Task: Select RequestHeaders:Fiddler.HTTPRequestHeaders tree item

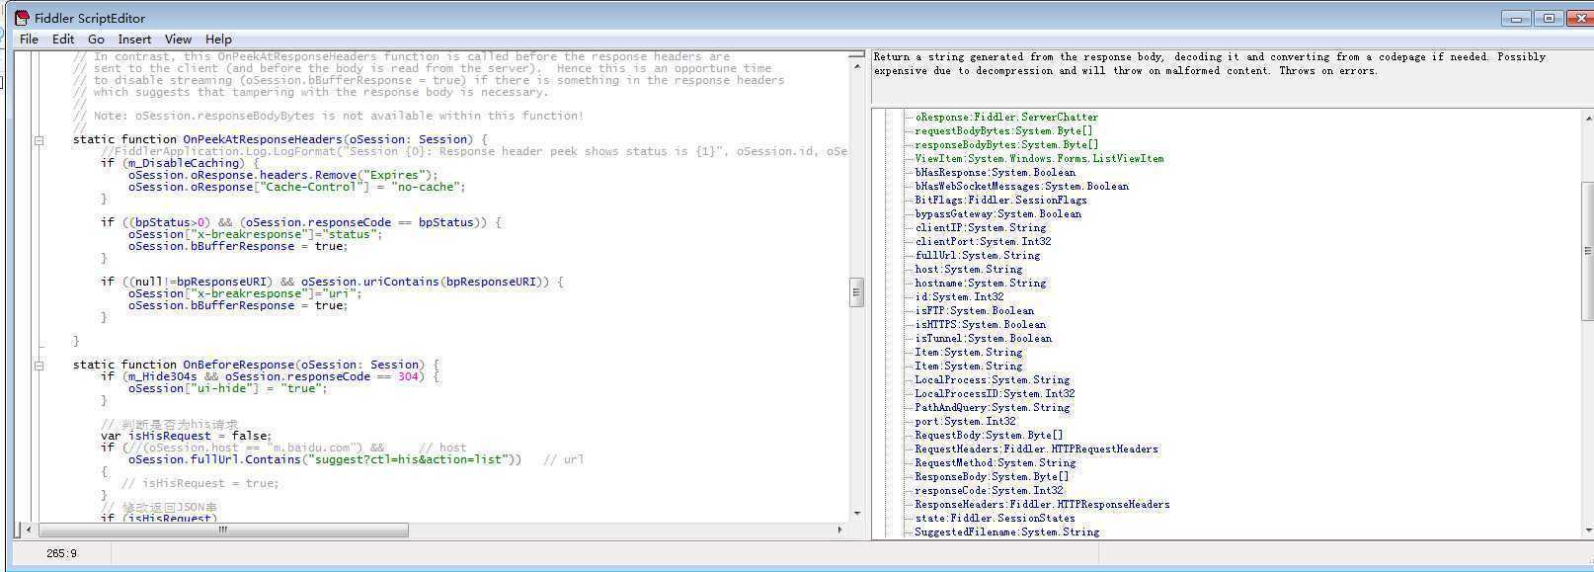Action: (1036, 449)
